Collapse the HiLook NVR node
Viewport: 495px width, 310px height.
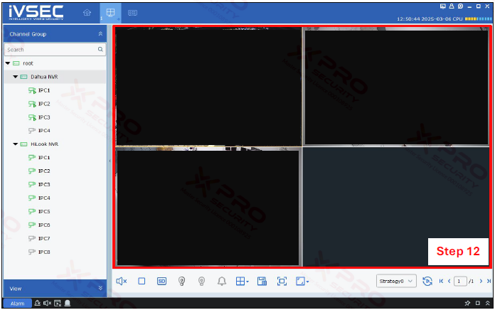(x=15, y=144)
